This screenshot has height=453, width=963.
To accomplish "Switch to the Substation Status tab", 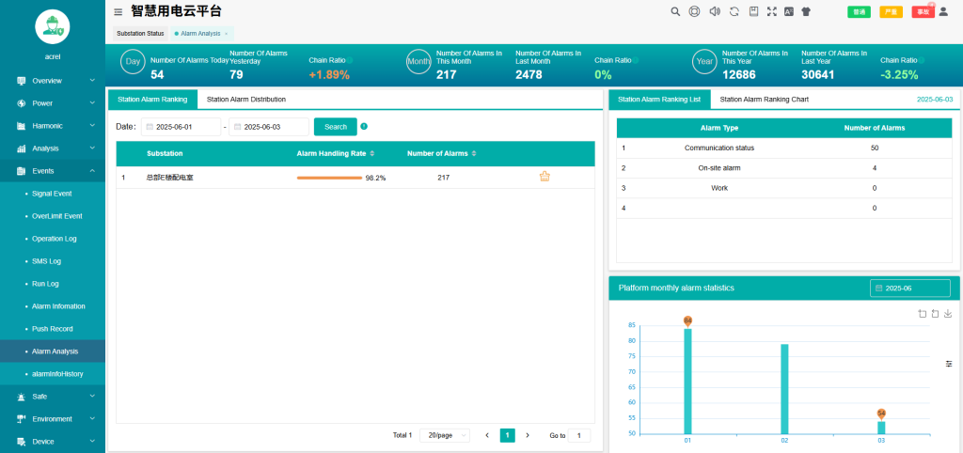I will (x=140, y=33).
